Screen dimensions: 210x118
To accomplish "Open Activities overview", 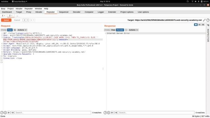I will [5, 1].
